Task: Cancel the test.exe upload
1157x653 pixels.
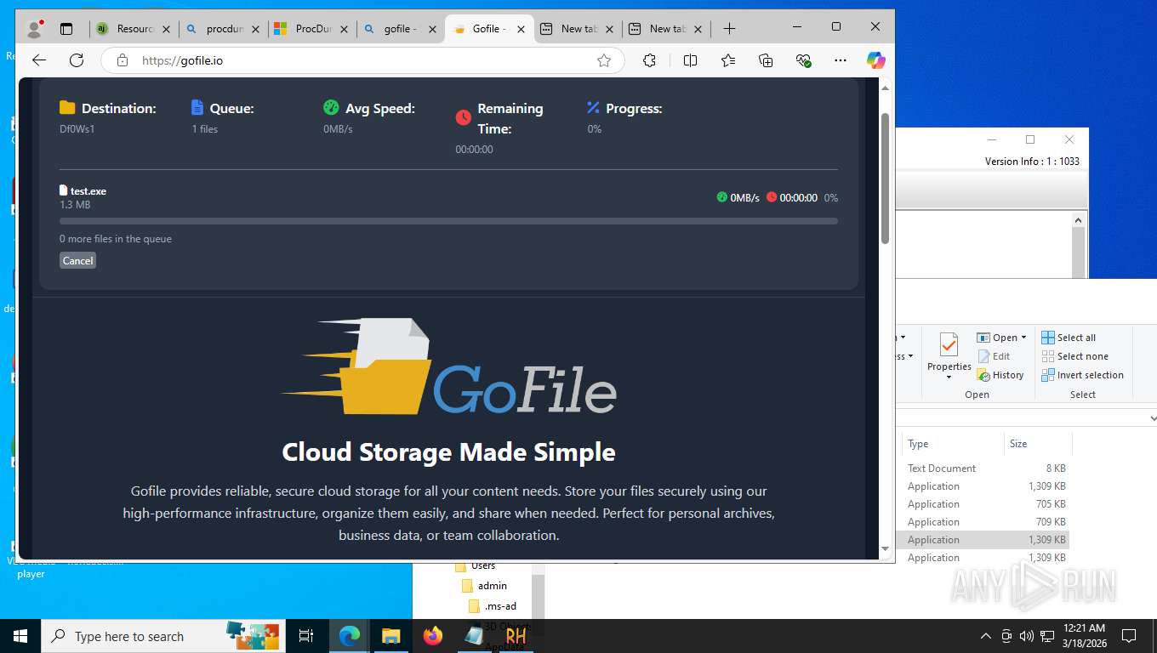Action: pos(77,260)
